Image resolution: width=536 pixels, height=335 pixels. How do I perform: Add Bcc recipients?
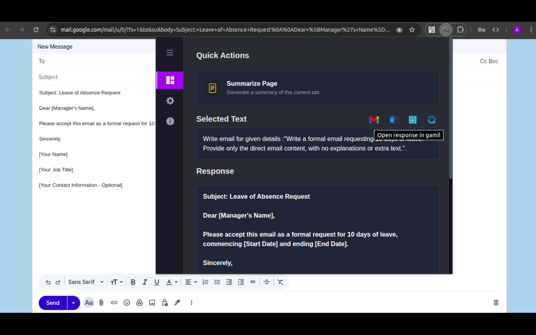tap(494, 61)
